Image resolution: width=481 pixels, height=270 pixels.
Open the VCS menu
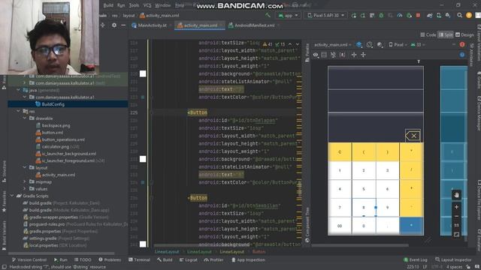tap(147, 5)
